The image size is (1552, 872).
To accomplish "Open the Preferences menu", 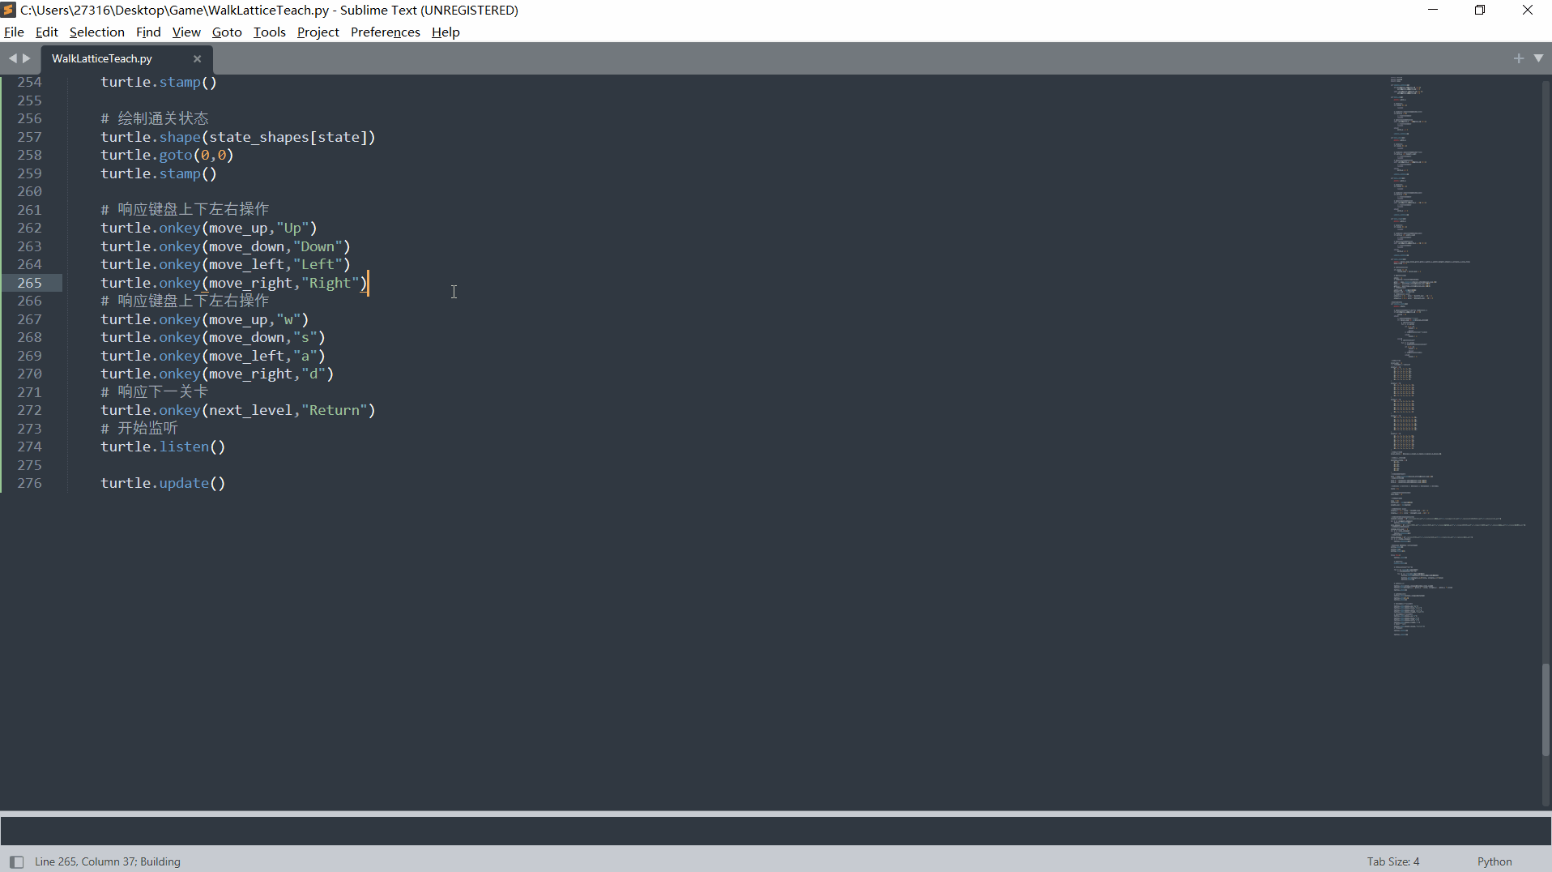I will 386,32.
